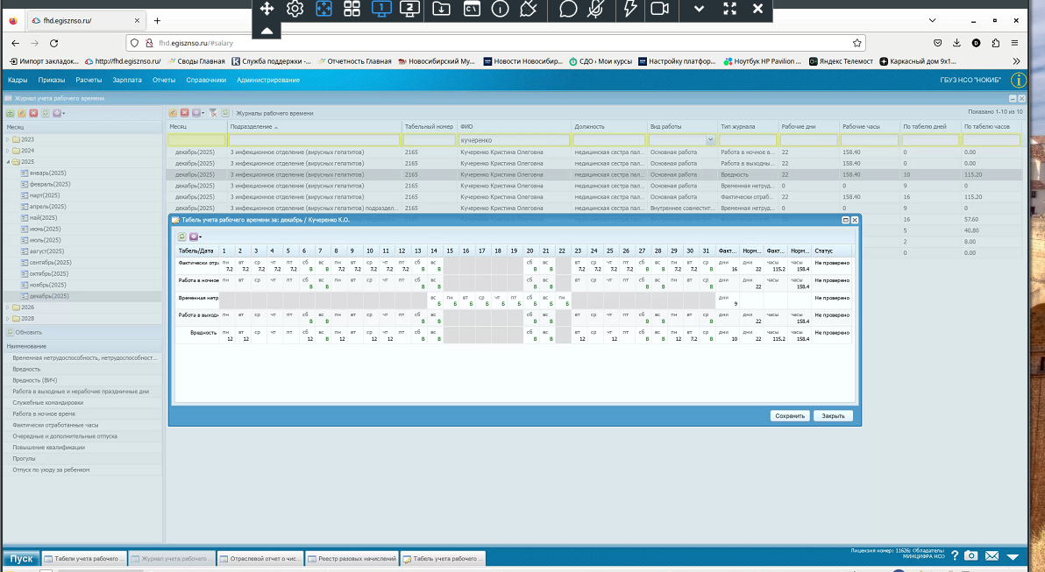Clear grid filters with funnel icon
Screen dimensions: 1045x572
(x=213, y=113)
